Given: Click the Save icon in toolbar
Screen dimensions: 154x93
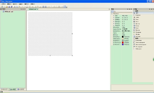Looking at the screenshot, I should pyautogui.click(x=9, y=7).
